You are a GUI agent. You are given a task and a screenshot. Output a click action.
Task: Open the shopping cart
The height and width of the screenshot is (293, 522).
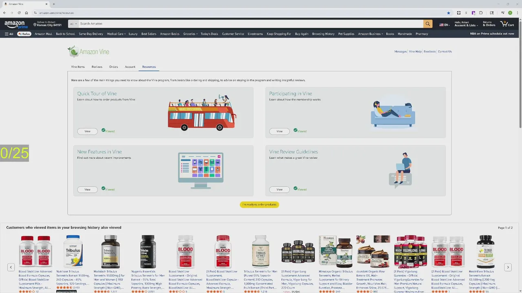507,24
